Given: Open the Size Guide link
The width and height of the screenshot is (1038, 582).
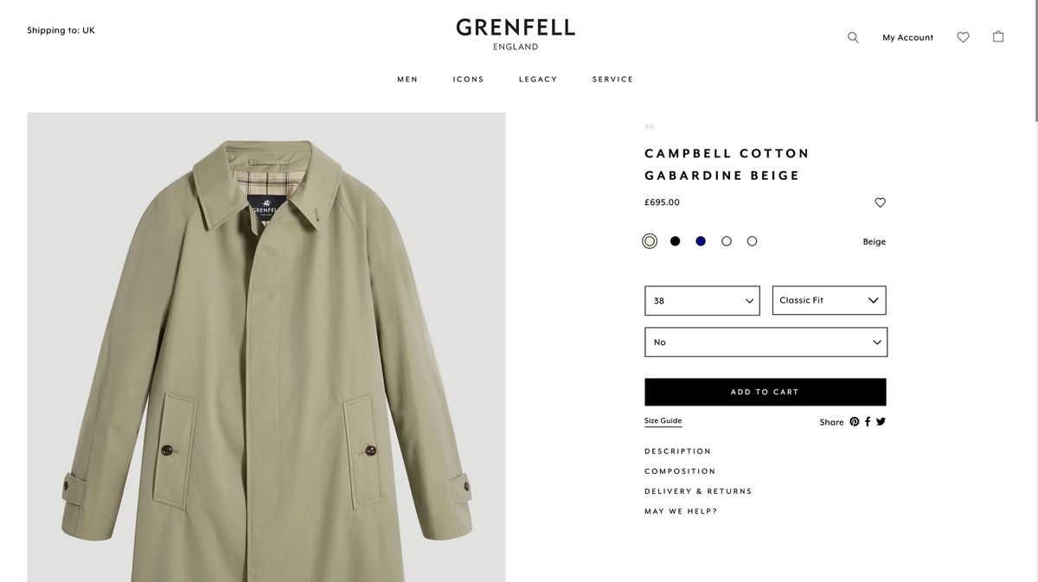Looking at the screenshot, I should pyautogui.click(x=663, y=421).
